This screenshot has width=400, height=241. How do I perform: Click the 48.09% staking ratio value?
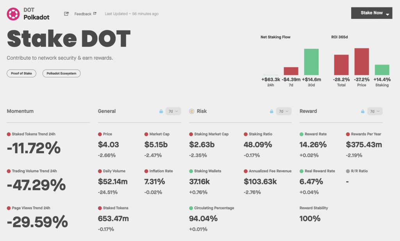(258, 145)
